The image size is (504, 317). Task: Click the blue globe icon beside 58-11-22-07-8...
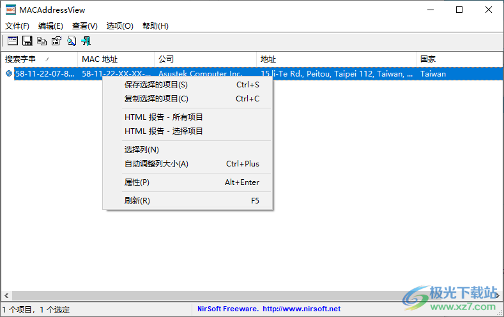[x=9, y=73]
